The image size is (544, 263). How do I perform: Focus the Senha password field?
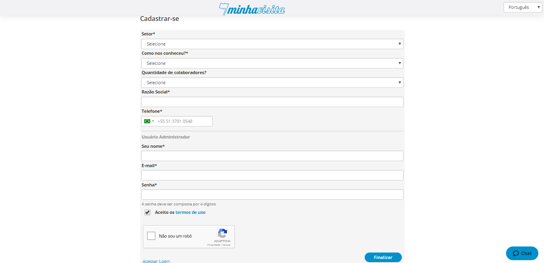click(x=272, y=195)
